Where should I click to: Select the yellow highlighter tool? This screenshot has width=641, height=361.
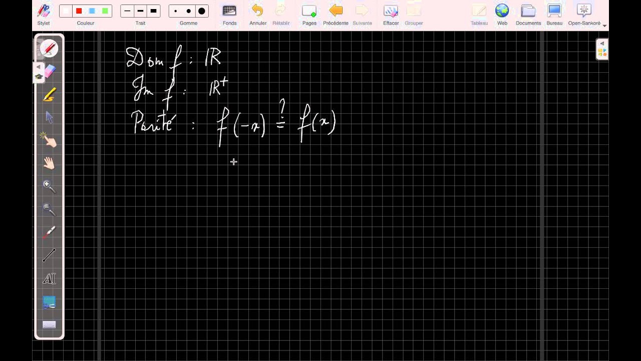tap(49, 95)
